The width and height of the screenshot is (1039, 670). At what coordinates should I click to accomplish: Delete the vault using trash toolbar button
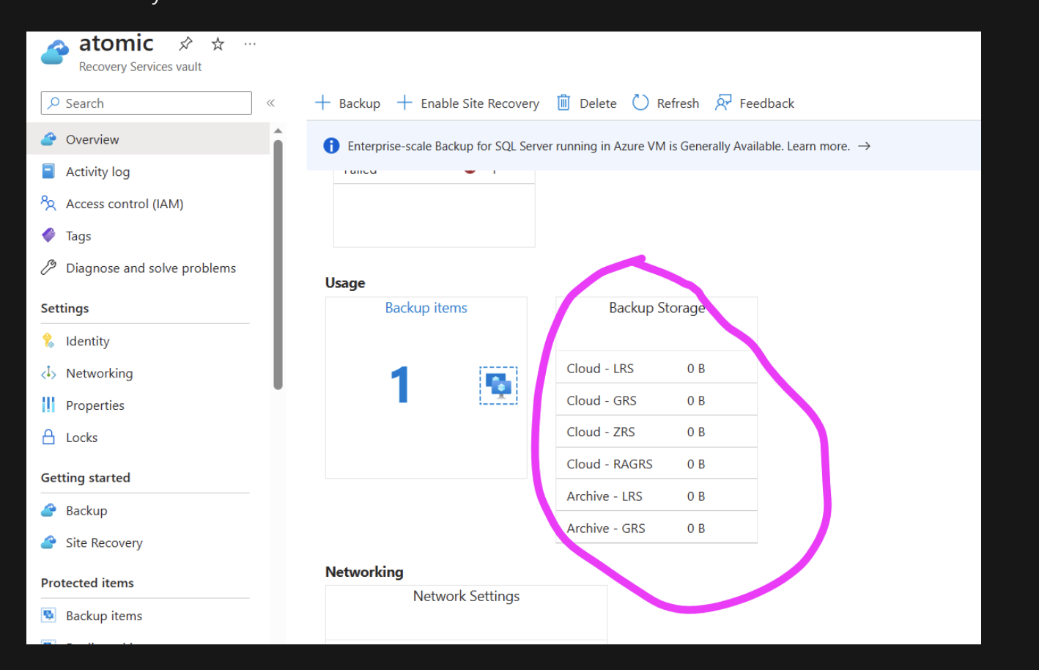(x=586, y=103)
